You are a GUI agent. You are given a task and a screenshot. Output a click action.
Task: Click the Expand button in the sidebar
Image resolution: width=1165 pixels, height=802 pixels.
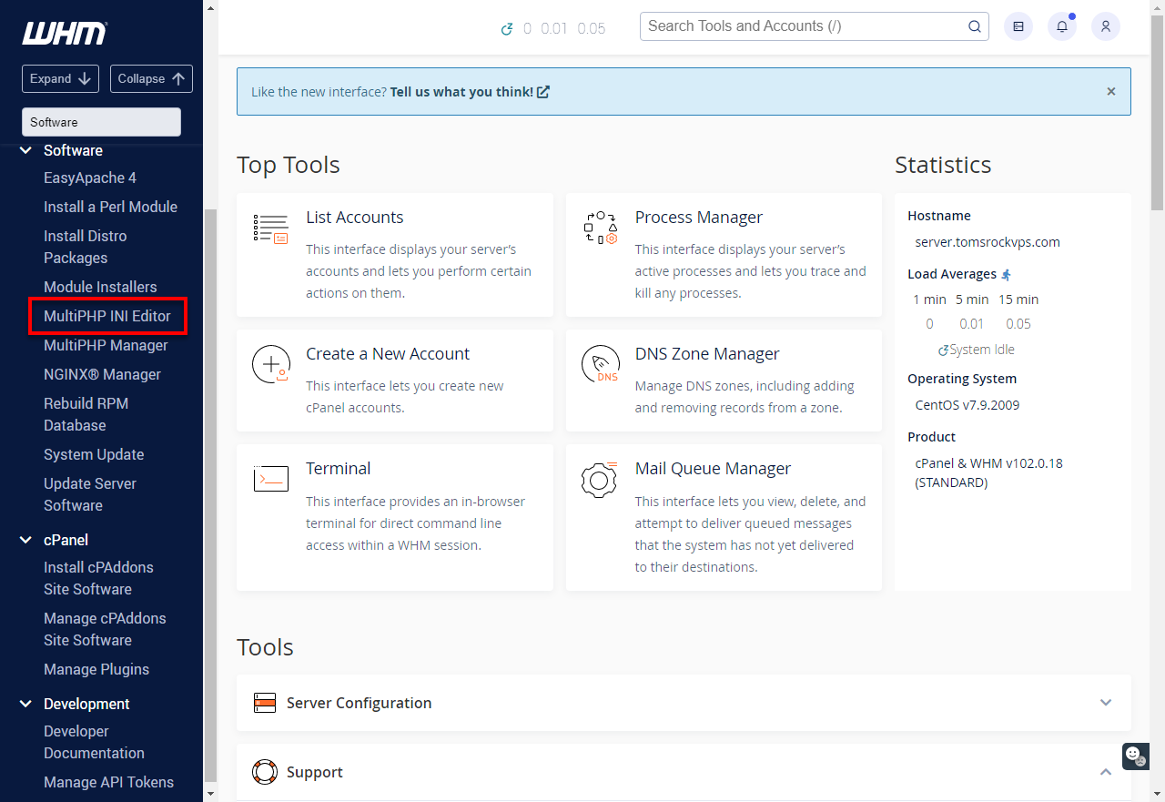pyautogui.click(x=60, y=78)
